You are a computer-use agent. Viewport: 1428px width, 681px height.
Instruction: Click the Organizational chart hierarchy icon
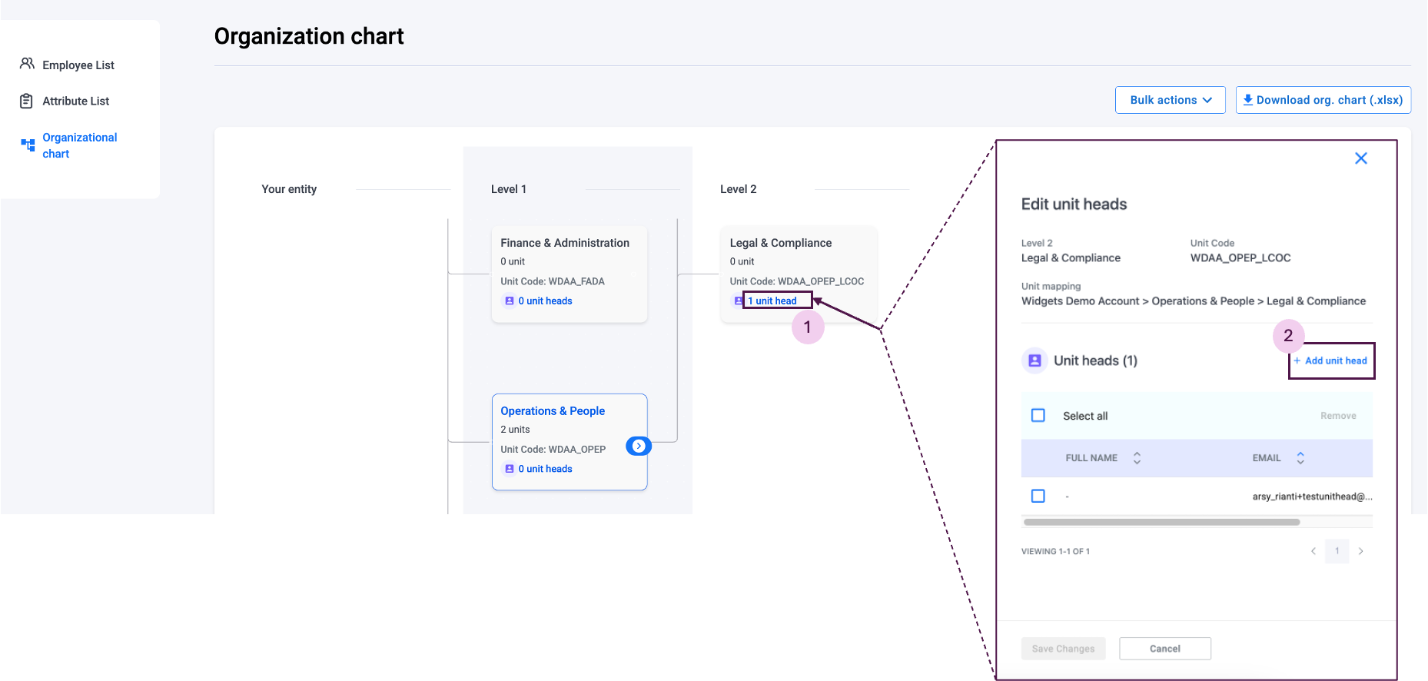click(x=28, y=145)
